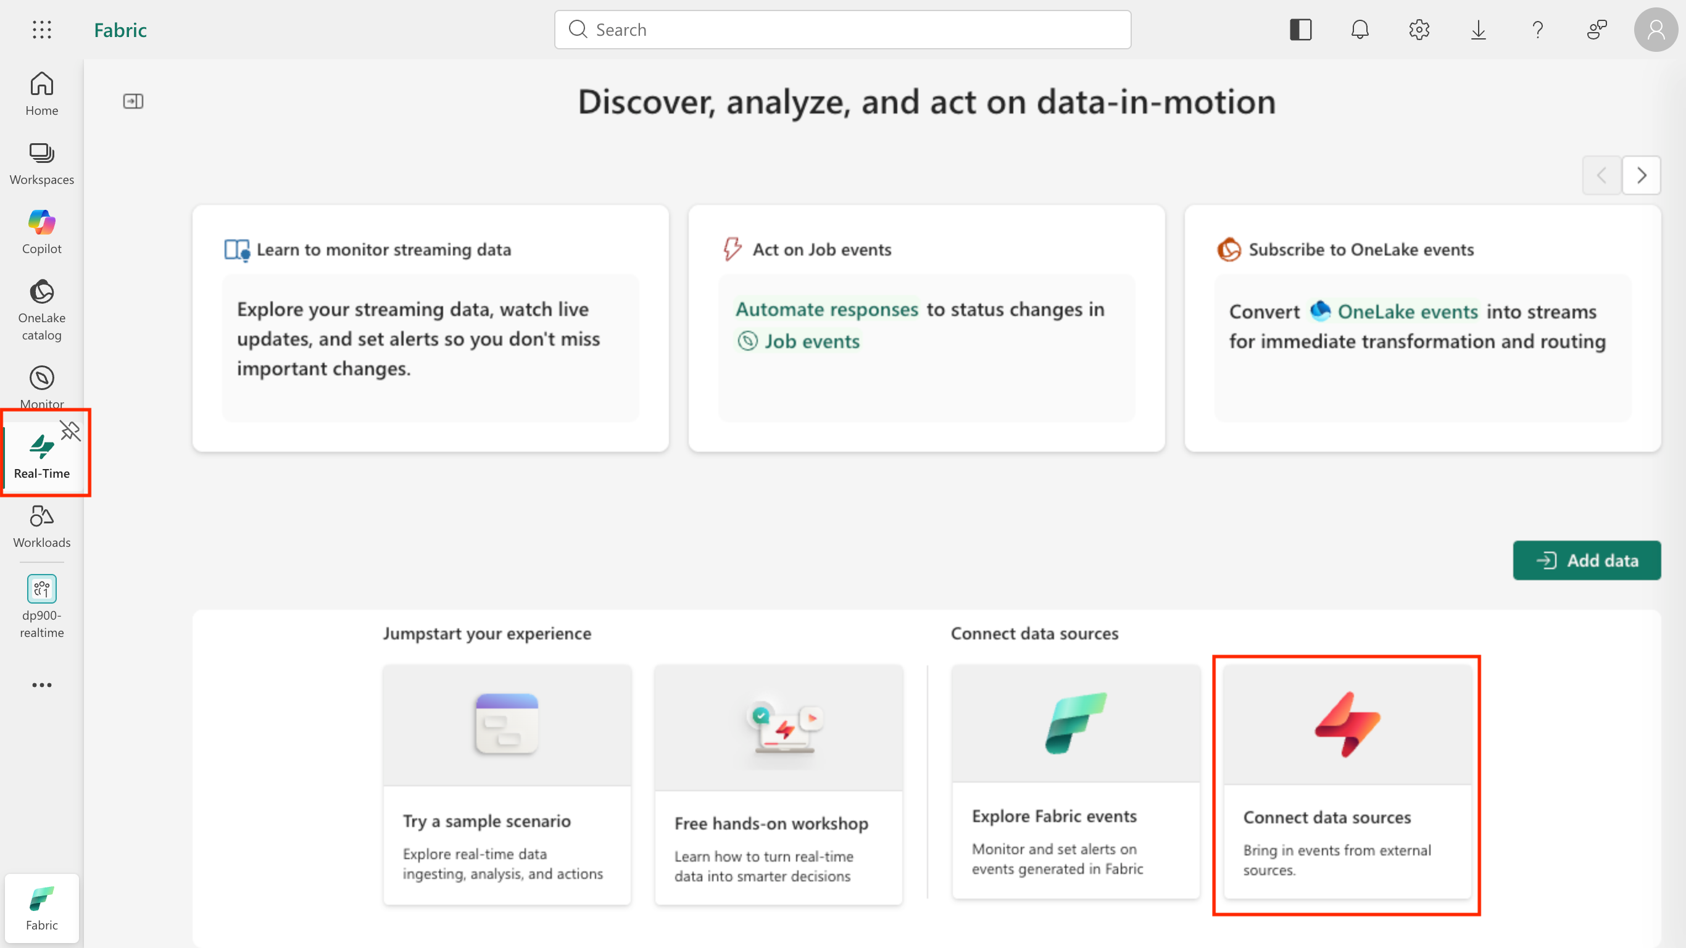Go to Home in the sidebar
This screenshot has width=1686, height=948.
42,94
